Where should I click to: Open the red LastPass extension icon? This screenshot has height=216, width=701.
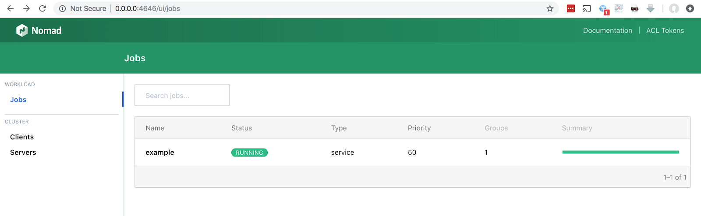tap(570, 8)
